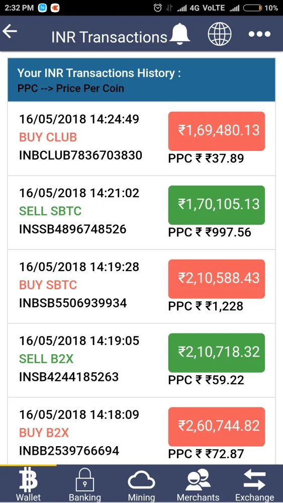The image size is (283, 503).
Task: Select the green ₹2,10,718.32 amount box
Action: coord(216,353)
